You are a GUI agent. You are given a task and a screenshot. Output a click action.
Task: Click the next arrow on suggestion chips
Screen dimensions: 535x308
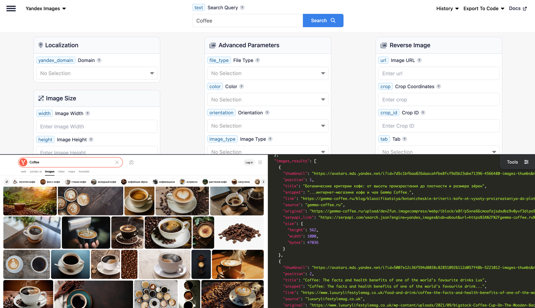(x=263, y=182)
